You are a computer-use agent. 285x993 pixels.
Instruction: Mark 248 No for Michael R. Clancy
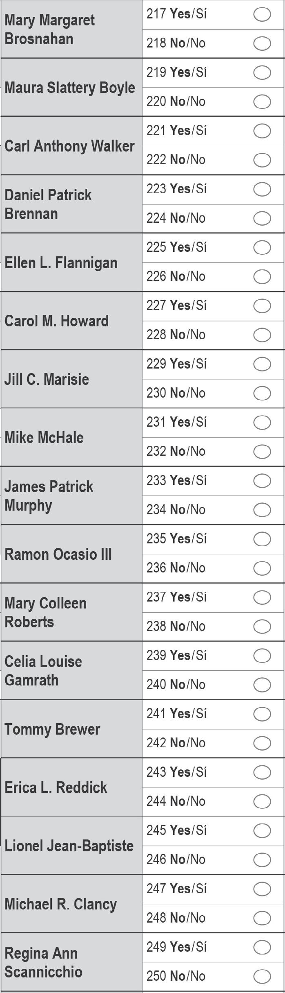(x=262, y=918)
